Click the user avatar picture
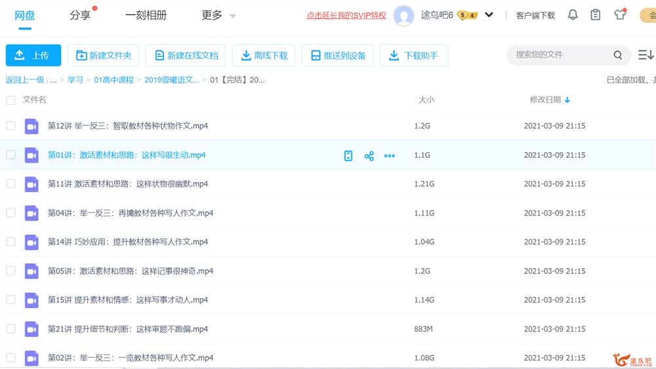656x369 pixels. click(403, 16)
